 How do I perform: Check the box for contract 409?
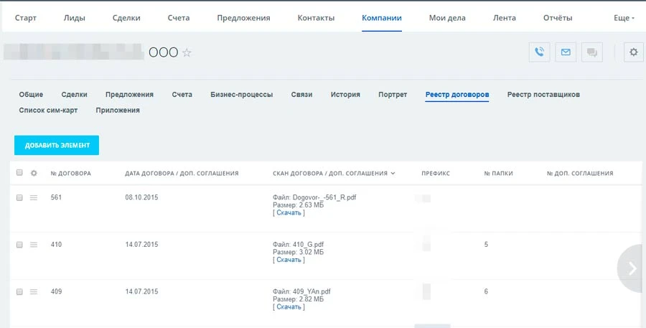tap(19, 291)
